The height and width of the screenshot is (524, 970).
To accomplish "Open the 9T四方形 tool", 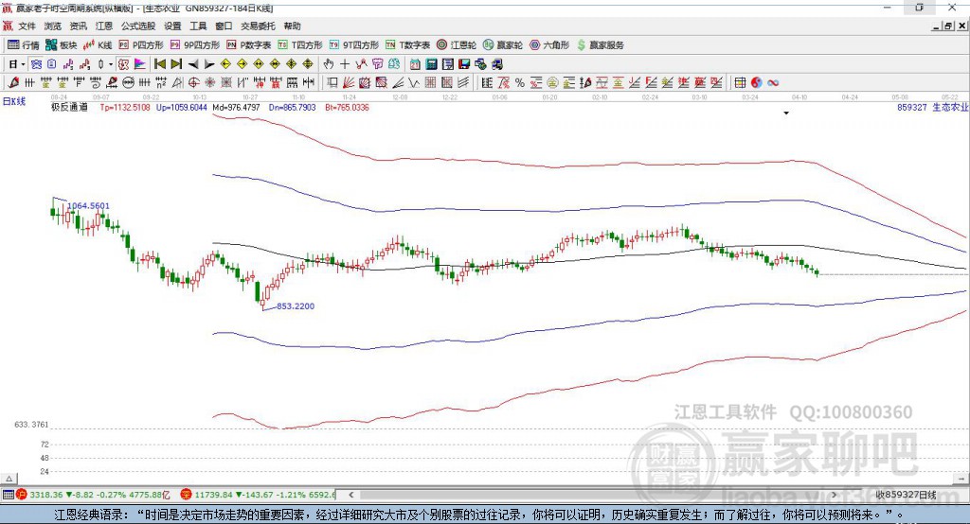I will (x=354, y=44).
